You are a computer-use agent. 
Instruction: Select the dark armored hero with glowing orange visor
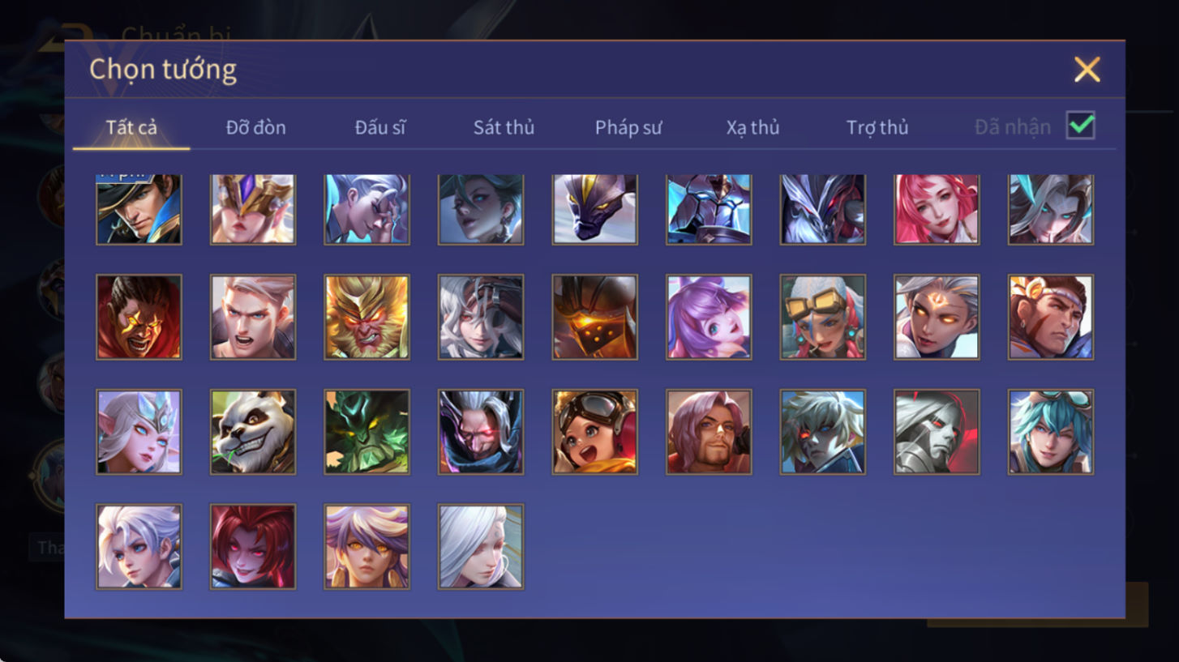tap(594, 317)
